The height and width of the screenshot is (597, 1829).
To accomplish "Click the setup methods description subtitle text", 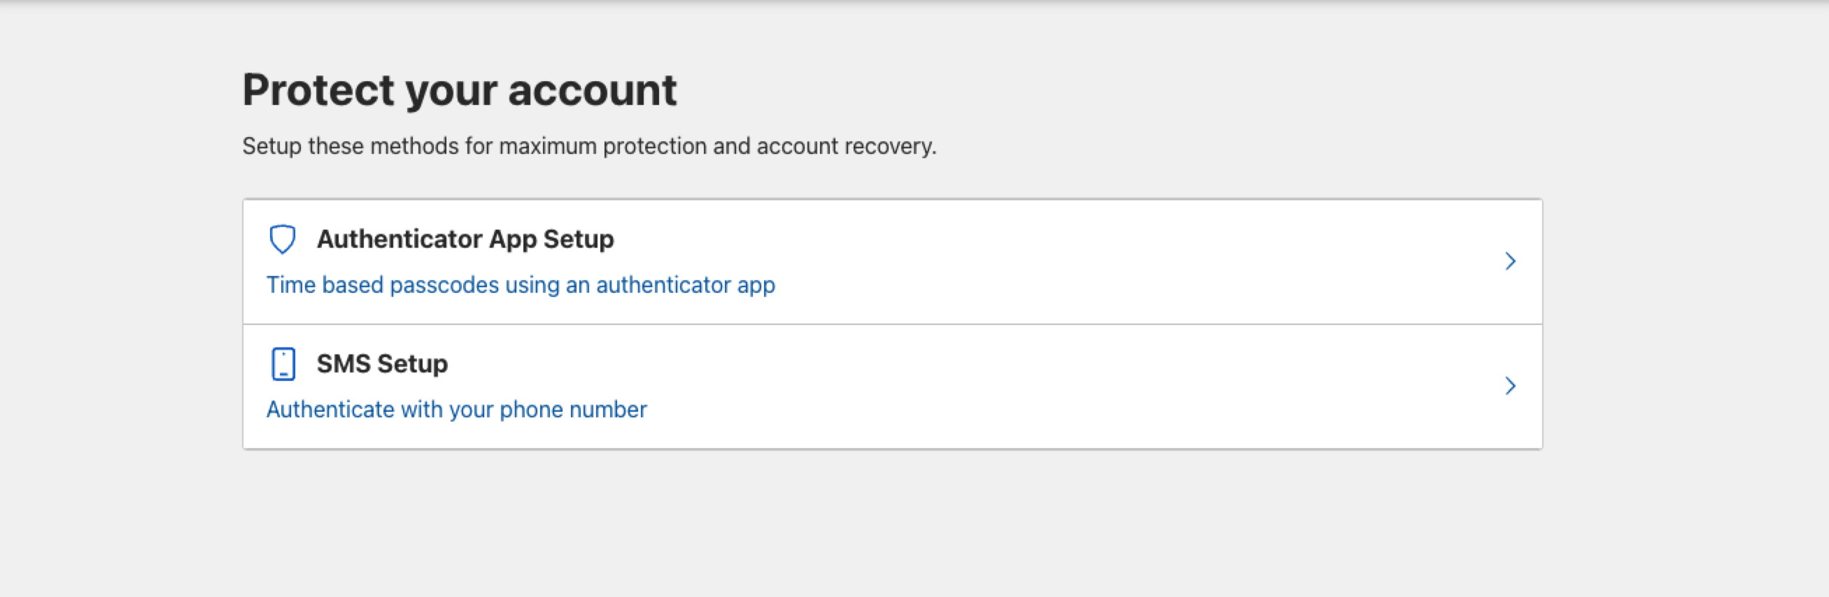I will coord(589,146).
